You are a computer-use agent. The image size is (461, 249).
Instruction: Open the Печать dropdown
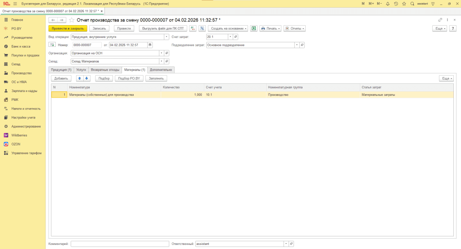(x=271, y=28)
